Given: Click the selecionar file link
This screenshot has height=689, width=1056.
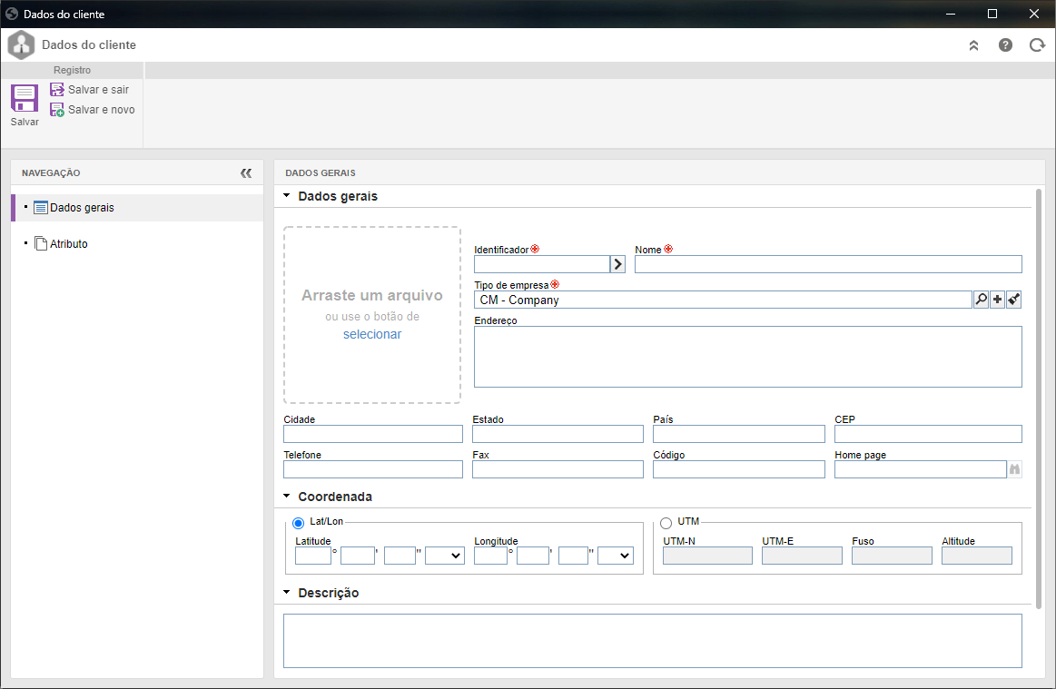Looking at the screenshot, I should pos(372,335).
